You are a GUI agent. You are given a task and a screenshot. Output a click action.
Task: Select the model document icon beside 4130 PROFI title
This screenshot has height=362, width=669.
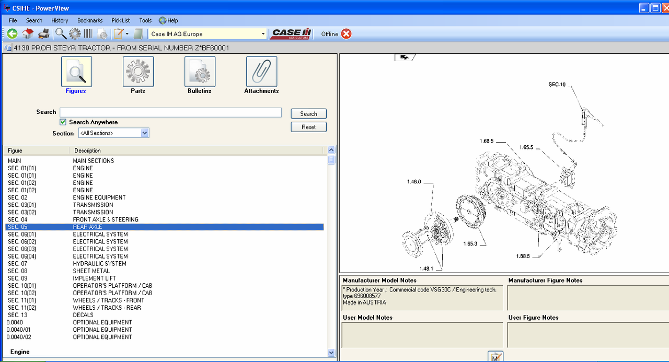(7, 48)
